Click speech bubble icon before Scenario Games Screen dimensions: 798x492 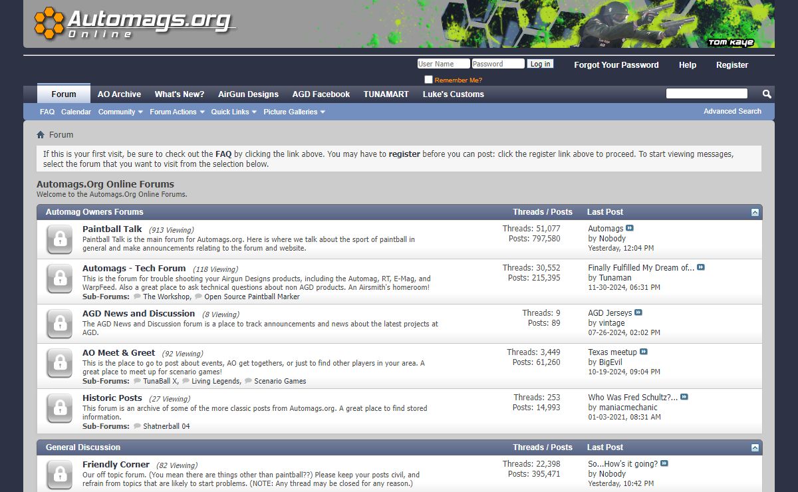(248, 381)
